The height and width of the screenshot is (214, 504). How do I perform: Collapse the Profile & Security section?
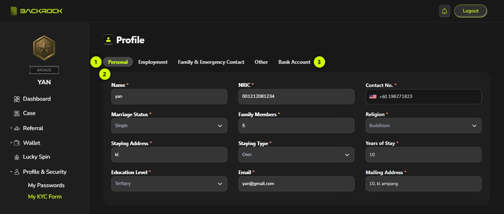point(11,172)
